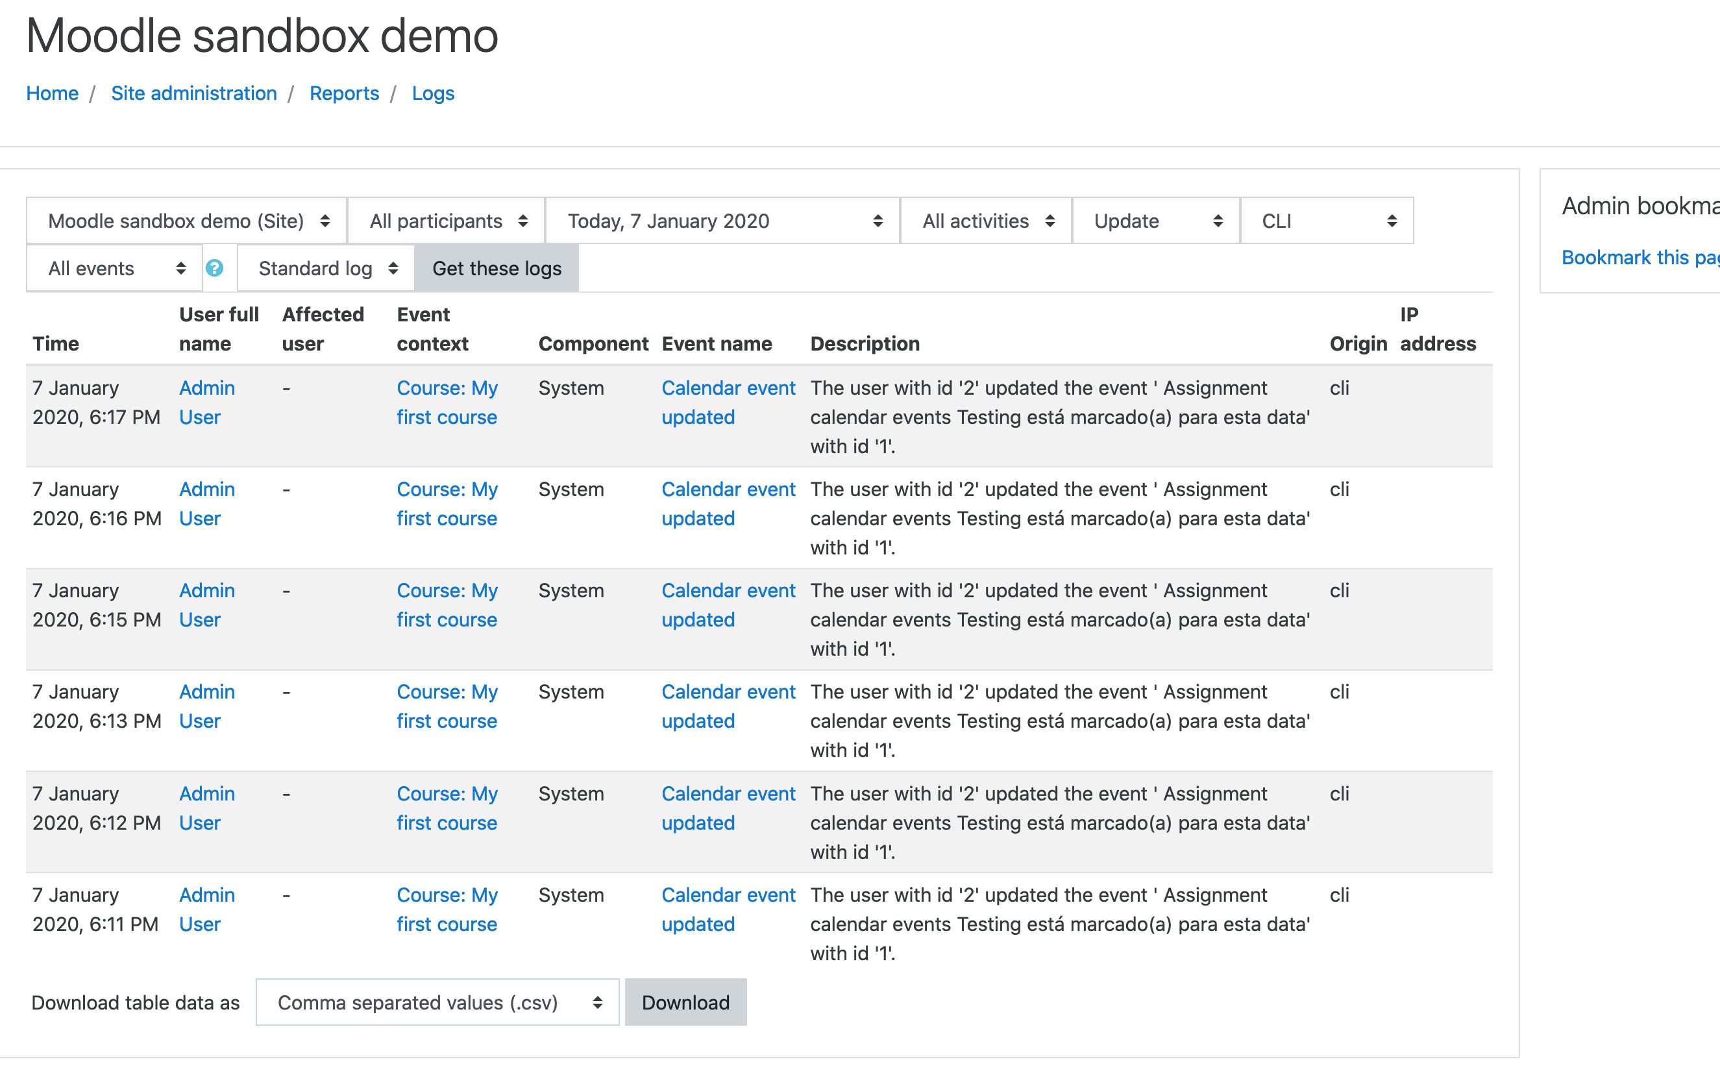The width and height of the screenshot is (1720, 1079).
Task: Open Admin User in the 6:12 PM row
Action: pyautogui.click(x=207, y=808)
